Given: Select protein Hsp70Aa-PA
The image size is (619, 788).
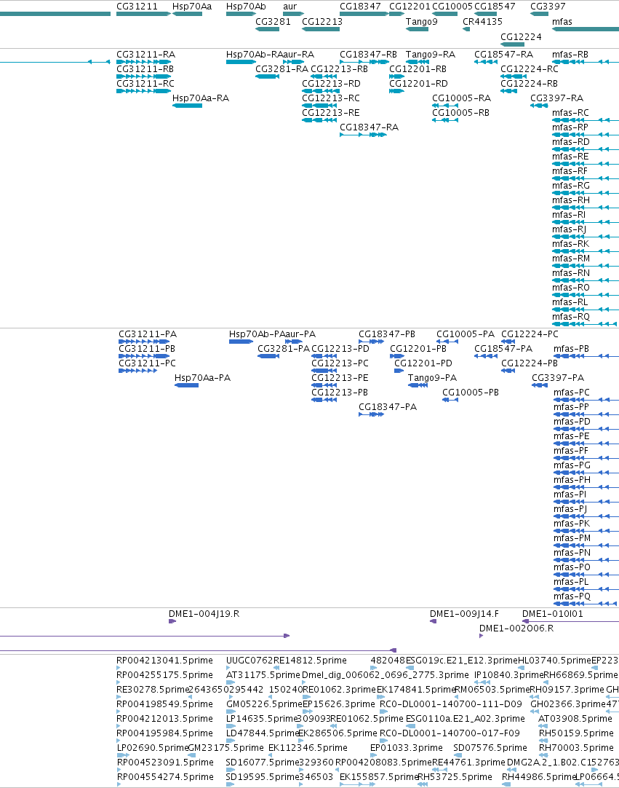Looking at the screenshot, I should point(202,378).
